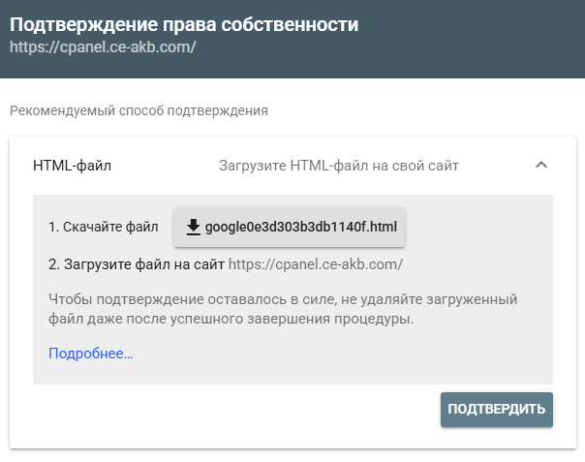Click the Загрузите HTML-файл на свой сайт text
585x462 pixels.
point(339,166)
